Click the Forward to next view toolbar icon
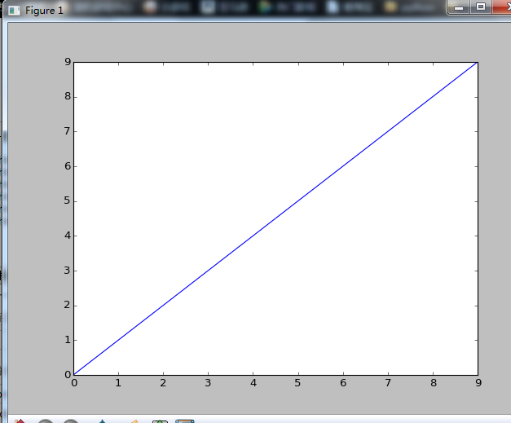 point(71,421)
